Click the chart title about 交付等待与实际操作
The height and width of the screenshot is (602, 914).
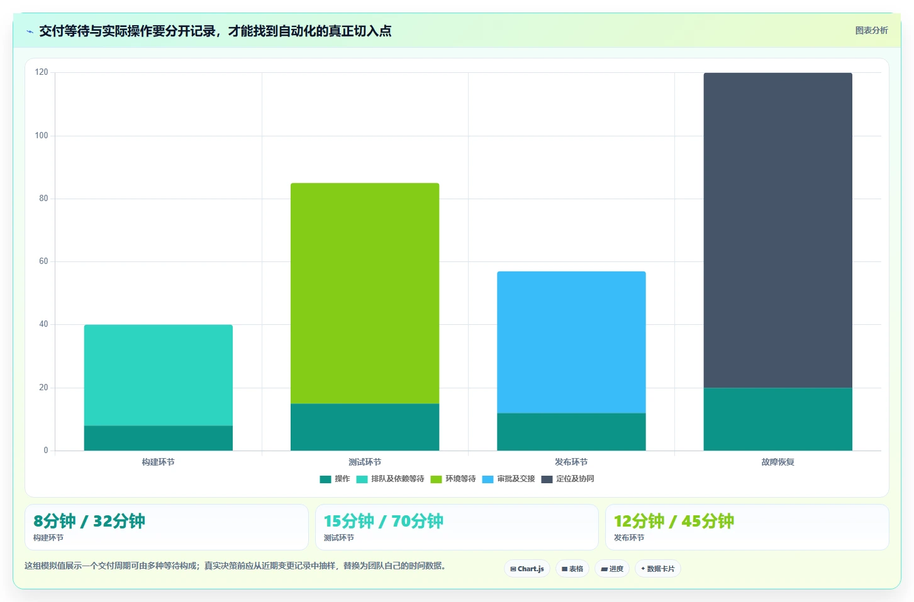click(215, 31)
